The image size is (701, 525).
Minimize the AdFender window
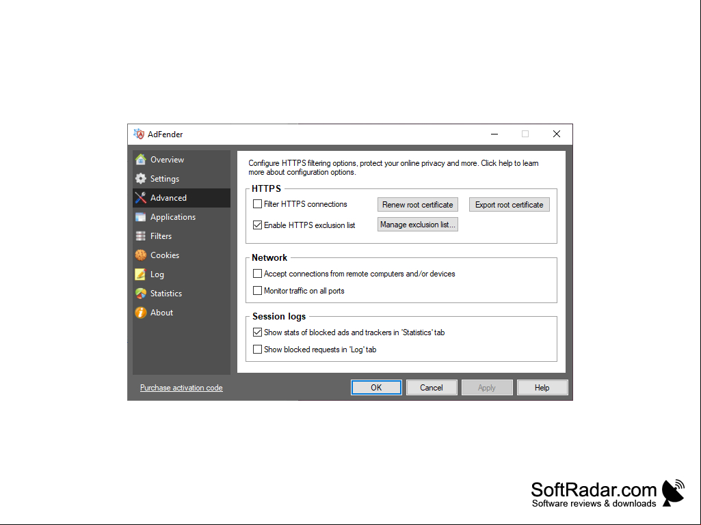(494, 134)
